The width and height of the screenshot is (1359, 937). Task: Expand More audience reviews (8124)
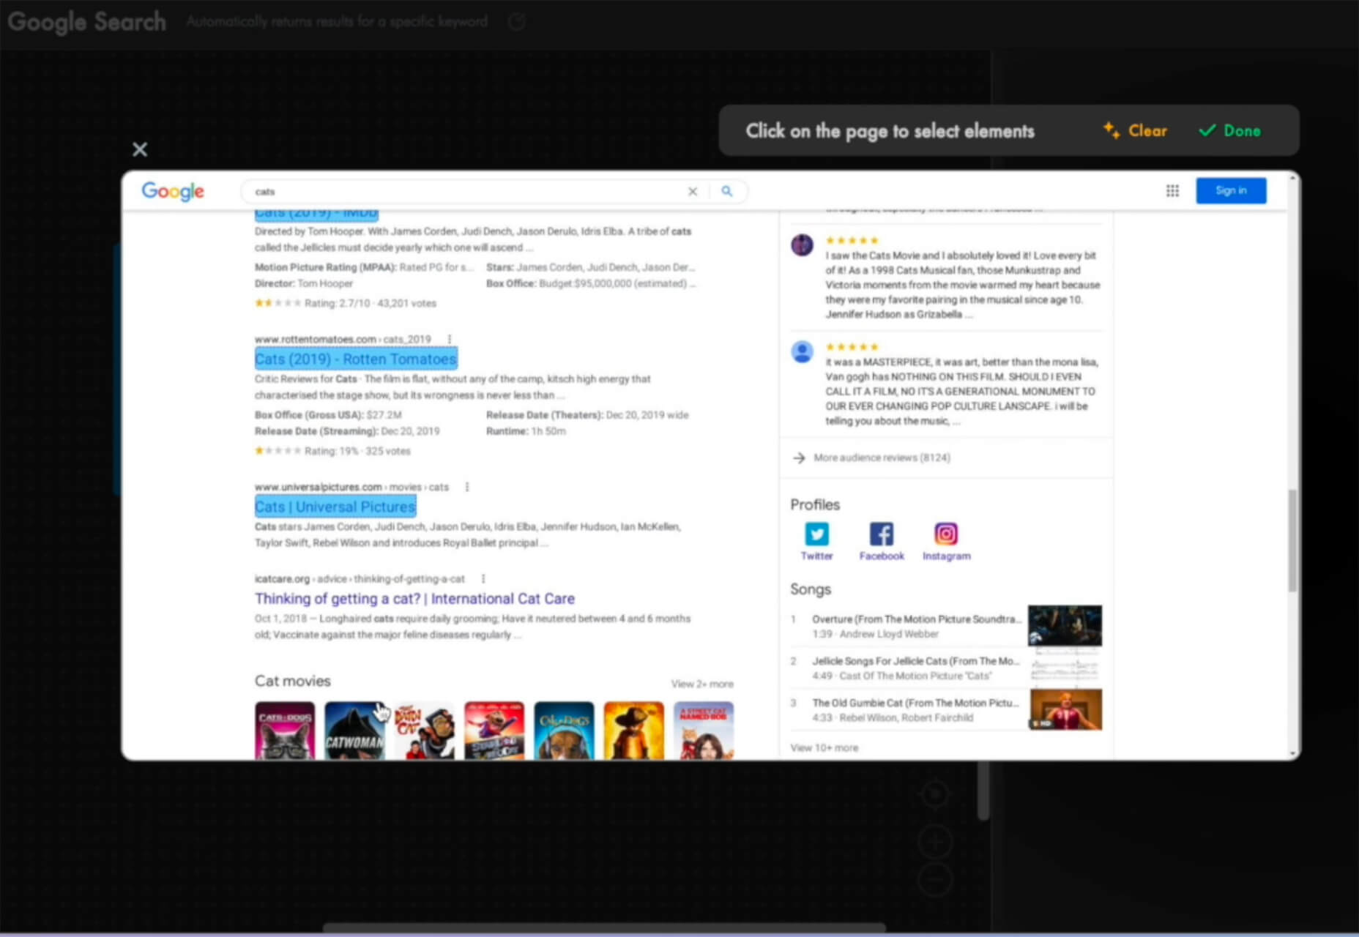tap(881, 458)
